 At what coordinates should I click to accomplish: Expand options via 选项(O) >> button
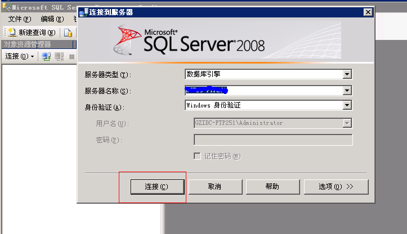(x=336, y=187)
